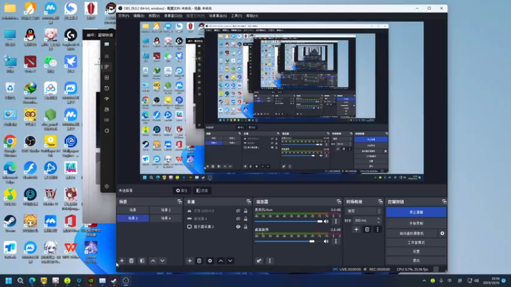Click the 退出 button in Controls
The height and width of the screenshot is (287, 511).
pyautogui.click(x=416, y=260)
